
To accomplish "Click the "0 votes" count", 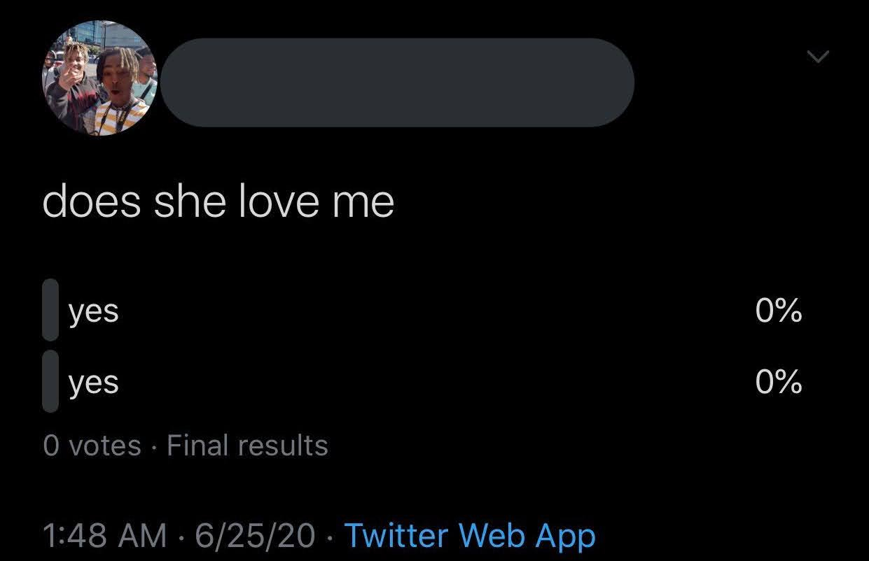I will coord(92,446).
